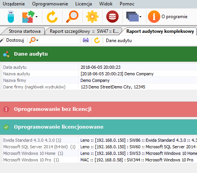This screenshot has width=197, height=173.
Task: Click the search input field in report toolbar
Action: click(x=59, y=40)
